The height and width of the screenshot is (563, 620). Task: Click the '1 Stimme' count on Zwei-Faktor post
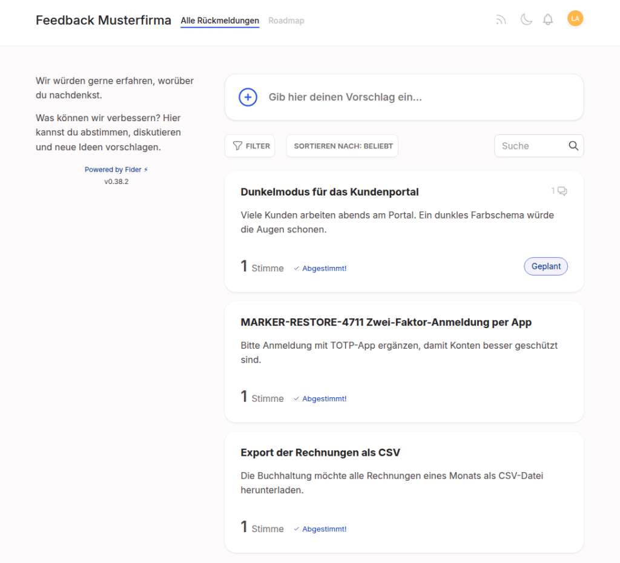click(x=262, y=397)
